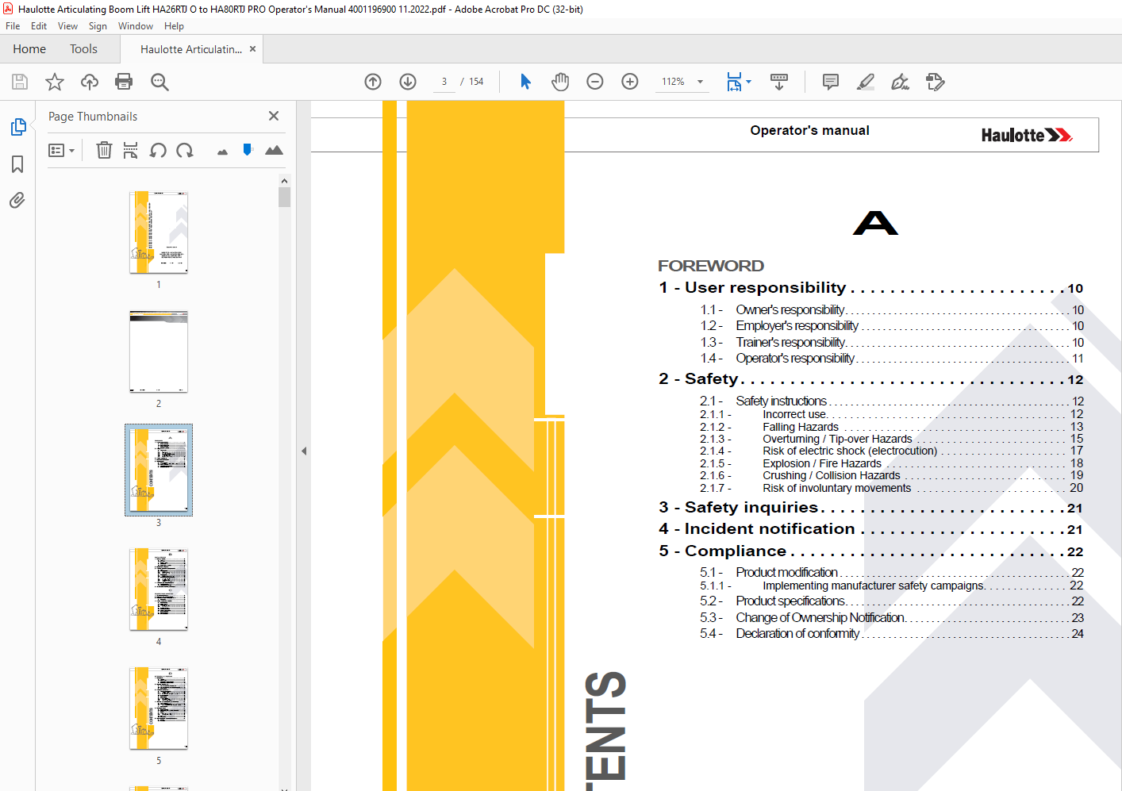
Task: Delete selected page with the trash icon
Action: coord(104,150)
